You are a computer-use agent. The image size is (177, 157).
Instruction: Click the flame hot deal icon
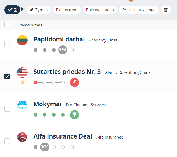22,82
